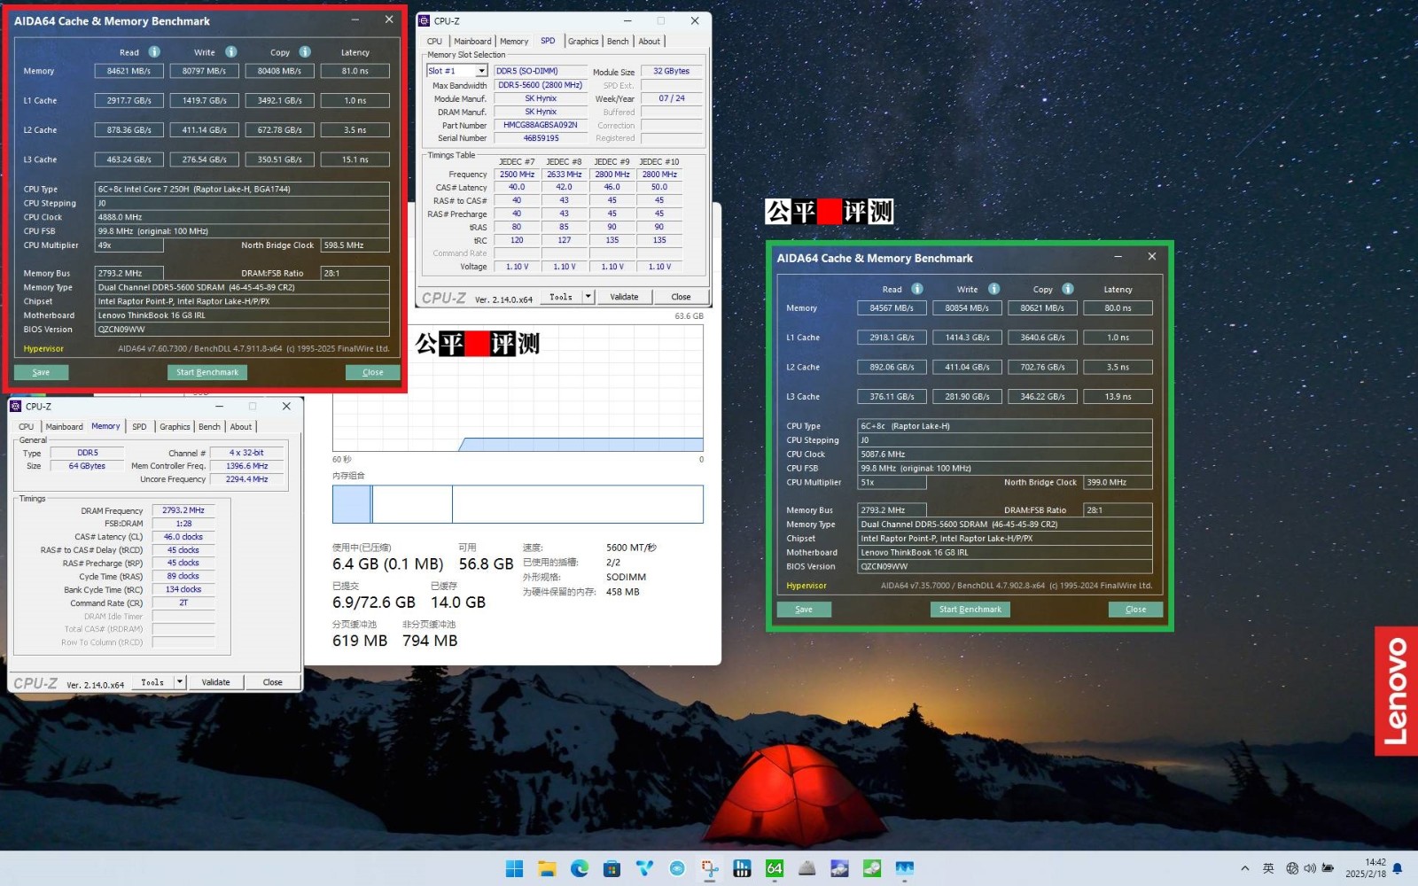Close button in the red-framed AIDA64 window
The width and height of the screenshot is (1418, 886).
(x=372, y=372)
